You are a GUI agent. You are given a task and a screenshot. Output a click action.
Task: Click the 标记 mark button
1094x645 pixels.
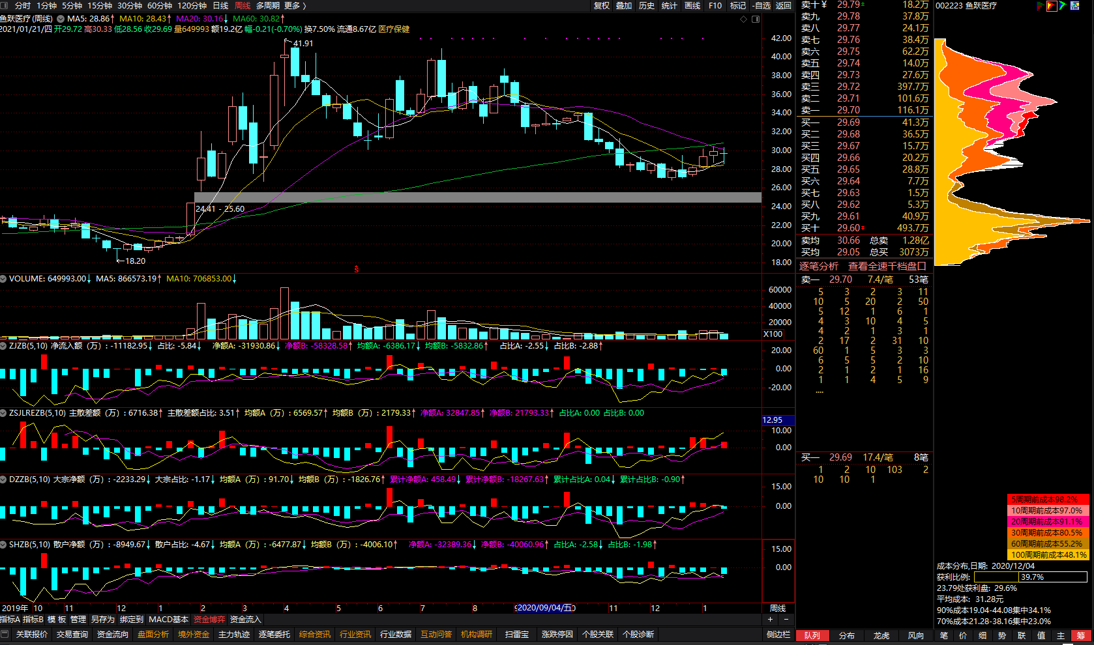pos(738,6)
